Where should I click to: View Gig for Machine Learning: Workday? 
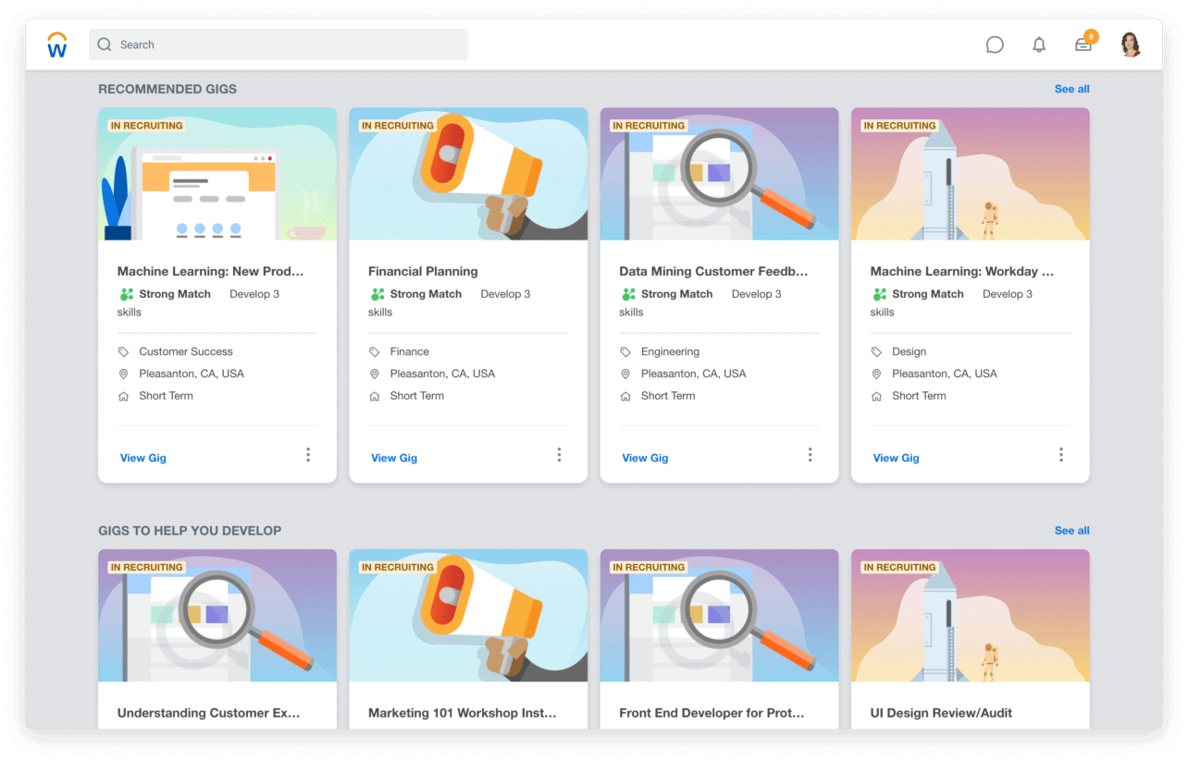coord(897,458)
